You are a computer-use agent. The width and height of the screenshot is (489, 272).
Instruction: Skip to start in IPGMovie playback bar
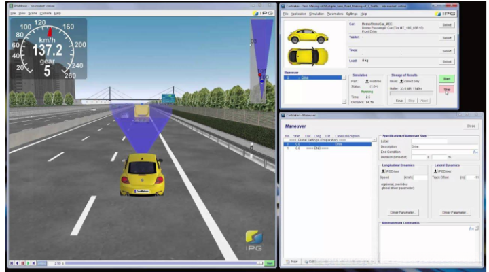(x=12, y=263)
